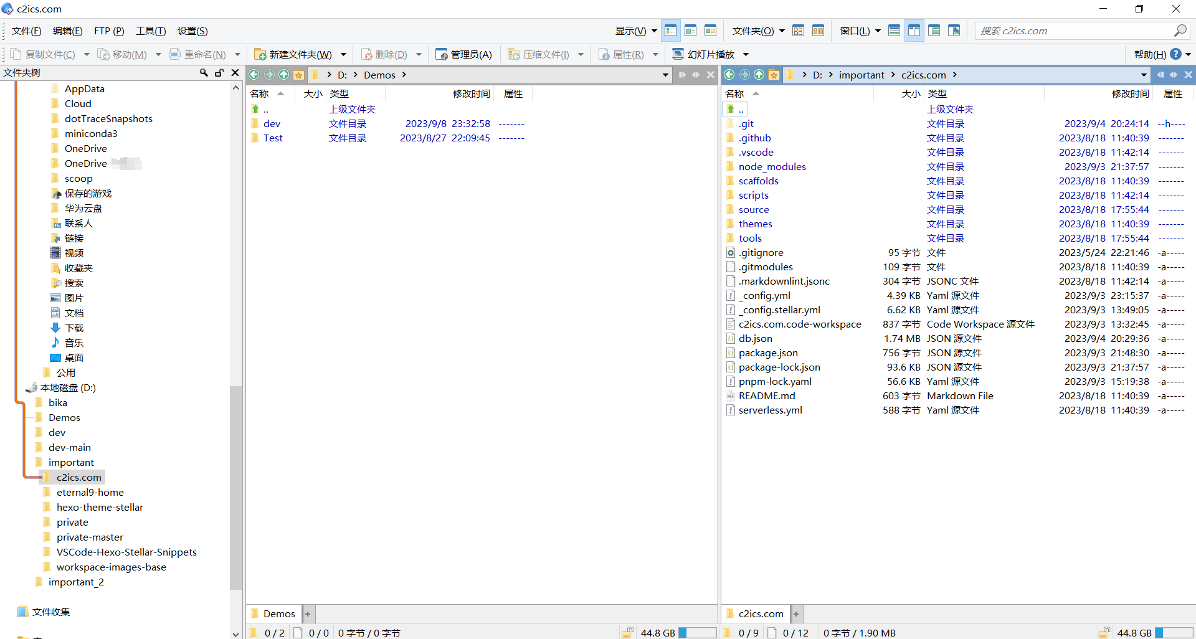Expand chevron after Demos in the address path
Screen dimensions: 1196x639
pyautogui.click(x=404, y=75)
